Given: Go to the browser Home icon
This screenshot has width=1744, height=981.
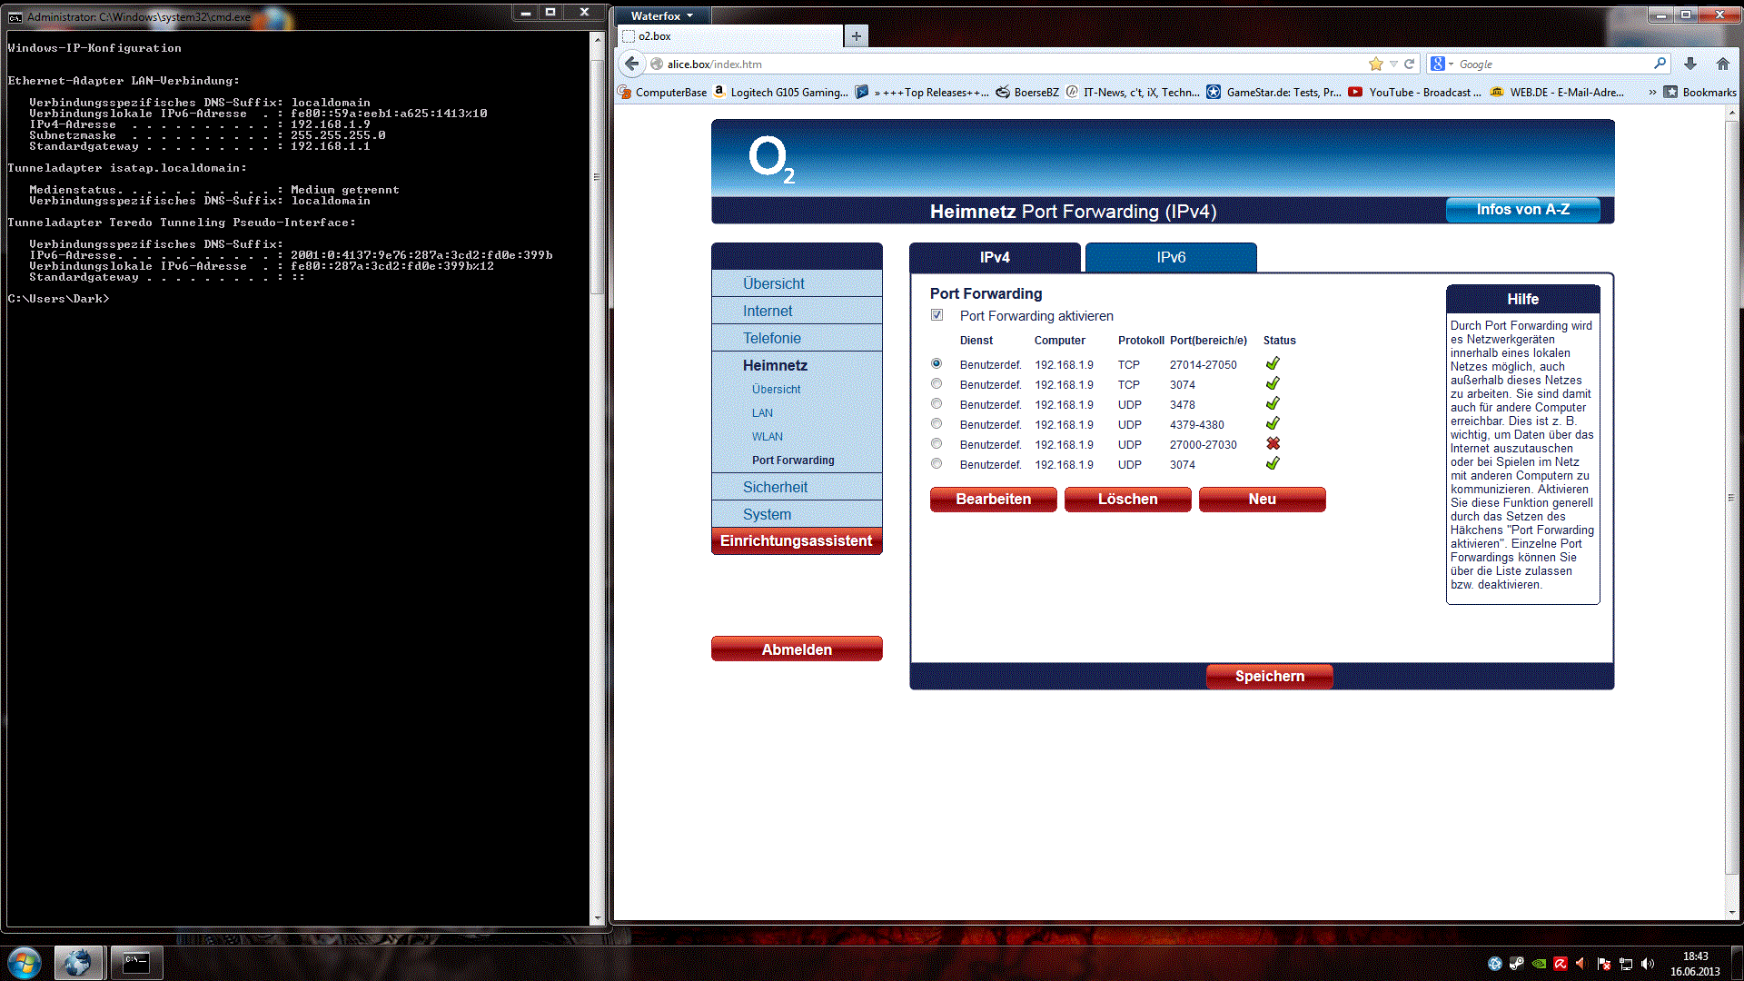Looking at the screenshot, I should (1723, 64).
